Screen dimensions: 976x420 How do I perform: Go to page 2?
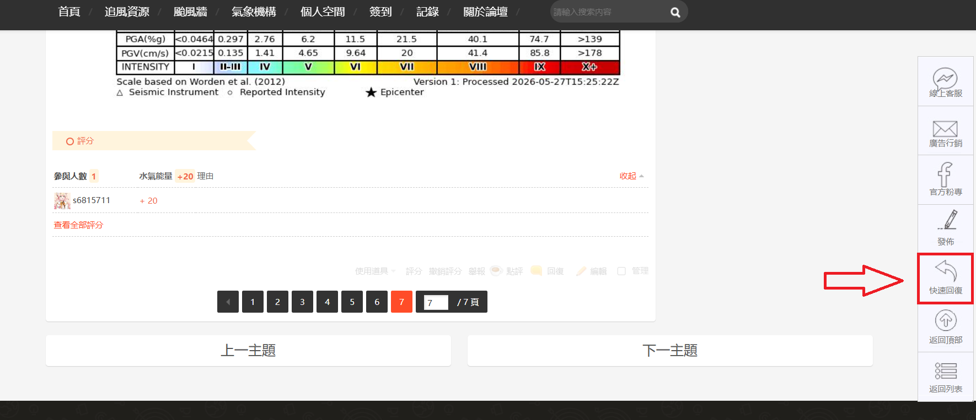[277, 302]
